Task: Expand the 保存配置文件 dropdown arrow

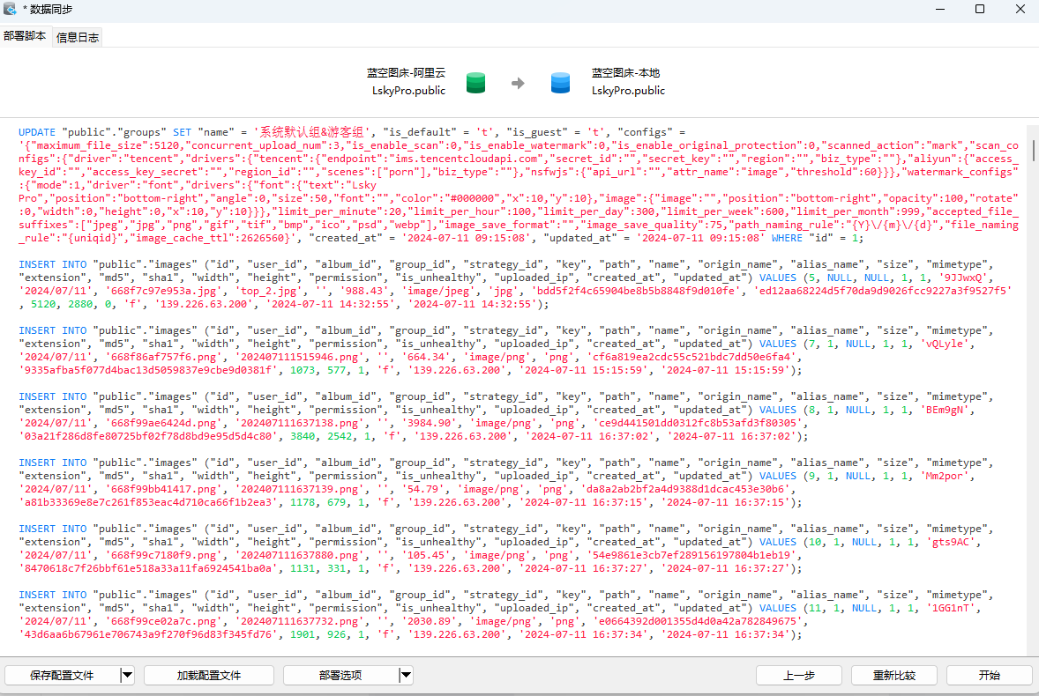Action: tap(127, 676)
